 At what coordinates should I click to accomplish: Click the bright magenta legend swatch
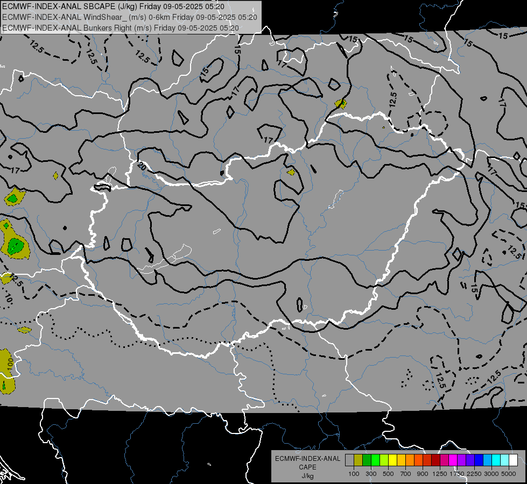point(453,460)
